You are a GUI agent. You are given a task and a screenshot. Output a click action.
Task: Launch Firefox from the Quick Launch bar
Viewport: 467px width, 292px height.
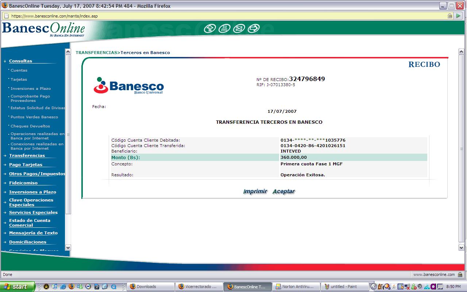[x=71, y=287]
